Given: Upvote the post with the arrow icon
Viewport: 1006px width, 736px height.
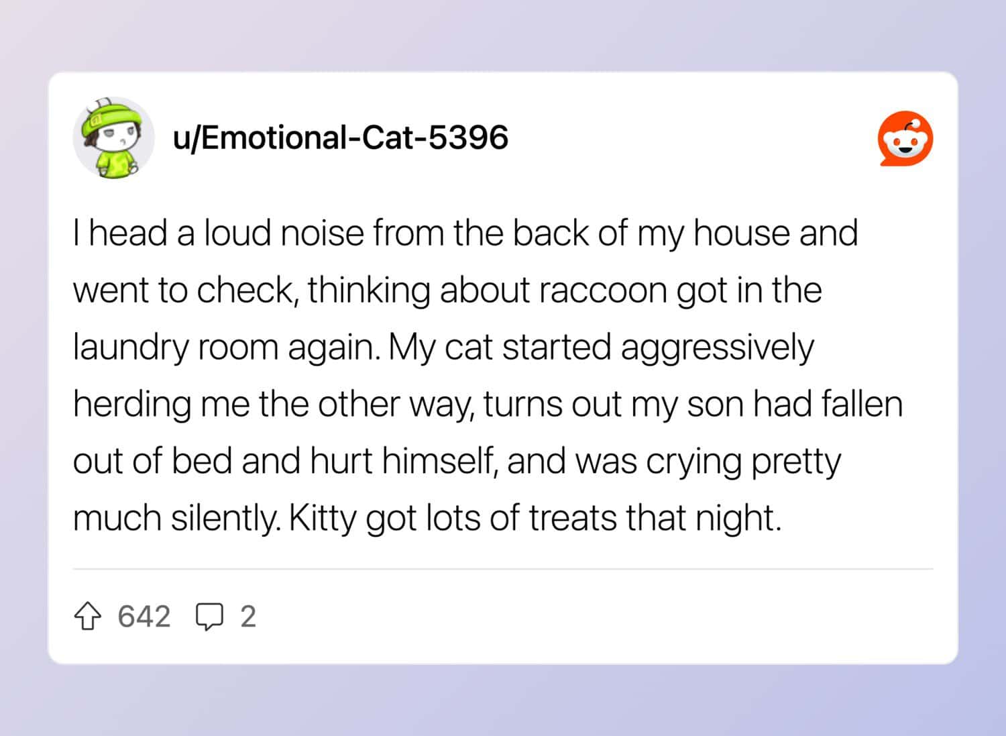Looking at the screenshot, I should [x=87, y=617].
